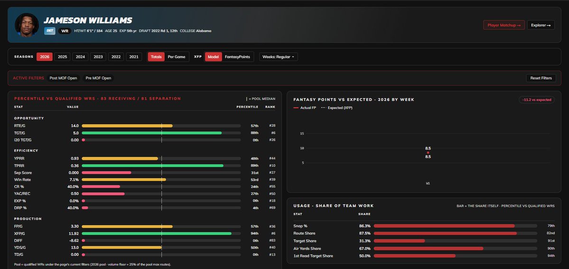Click the DET team badge

click(x=50, y=31)
